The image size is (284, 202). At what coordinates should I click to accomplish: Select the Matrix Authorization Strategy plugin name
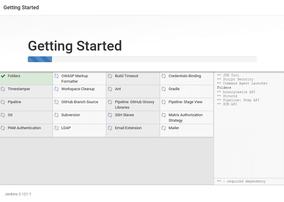tap(185, 118)
